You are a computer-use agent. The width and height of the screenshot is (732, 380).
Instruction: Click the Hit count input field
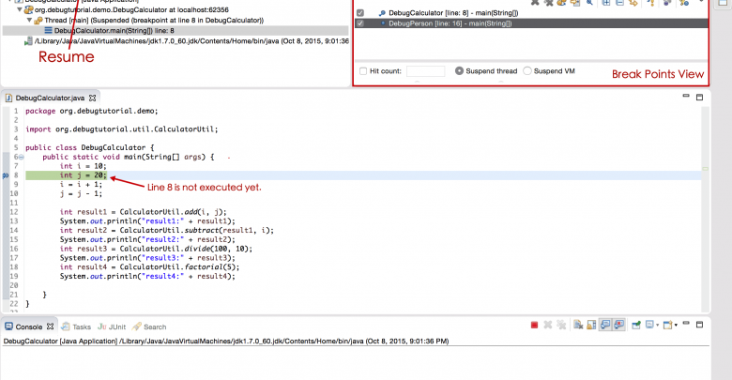pyautogui.click(x=425, y=71)
